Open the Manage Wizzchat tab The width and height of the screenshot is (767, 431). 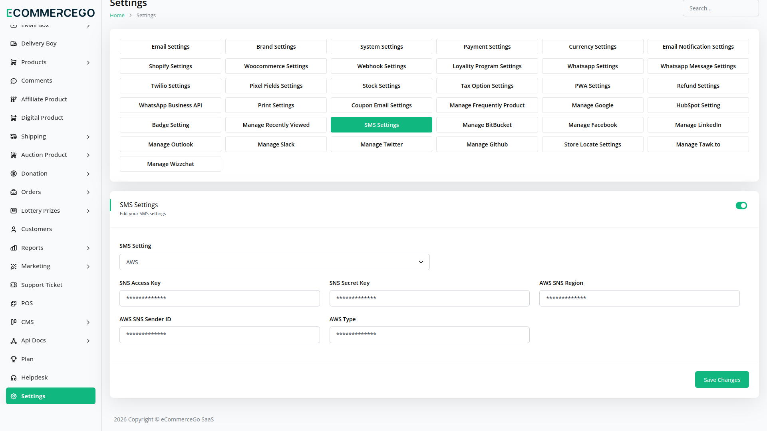pyautogui.click(x=171, y=164)
